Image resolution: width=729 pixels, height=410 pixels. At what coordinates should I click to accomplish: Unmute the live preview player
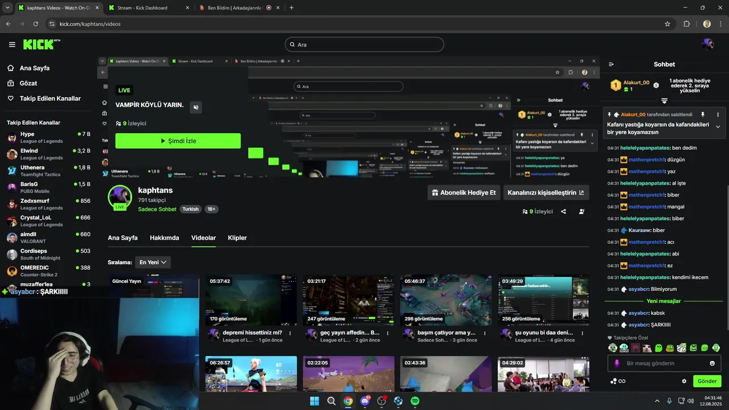195,107
